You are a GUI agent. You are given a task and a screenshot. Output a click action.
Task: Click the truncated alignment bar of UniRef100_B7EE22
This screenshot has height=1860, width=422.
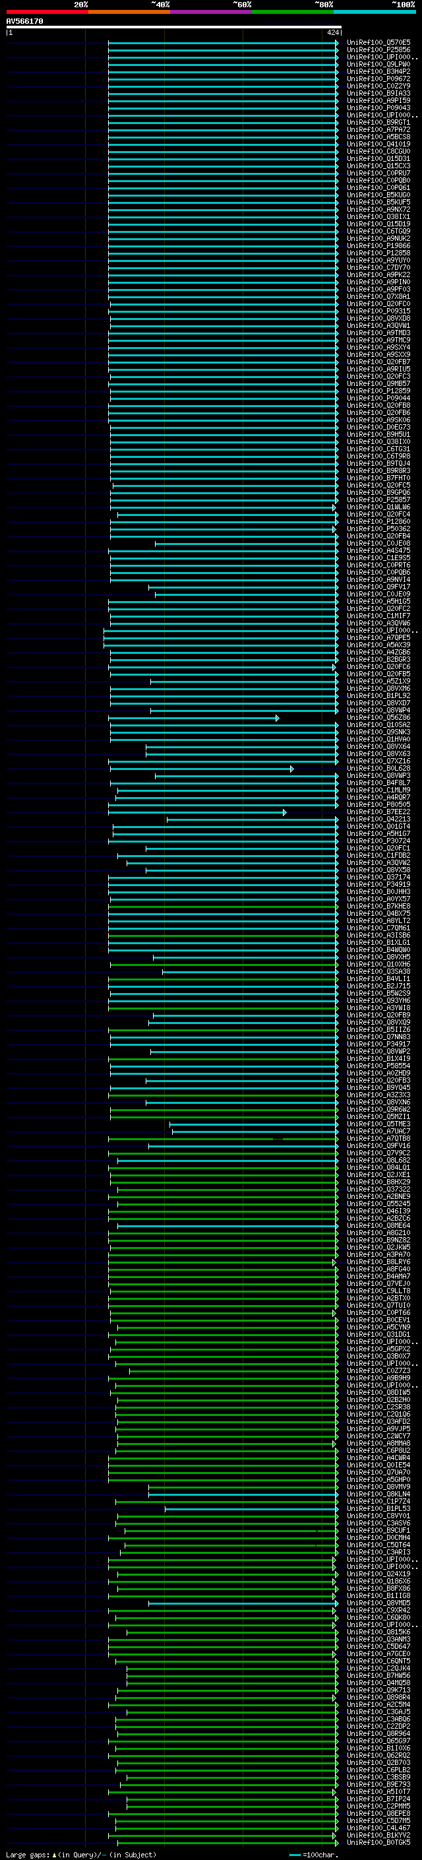[x=198, y=812]
